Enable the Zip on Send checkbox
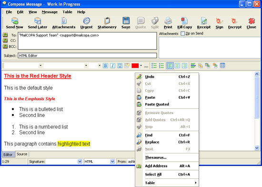 click(182, 33)
